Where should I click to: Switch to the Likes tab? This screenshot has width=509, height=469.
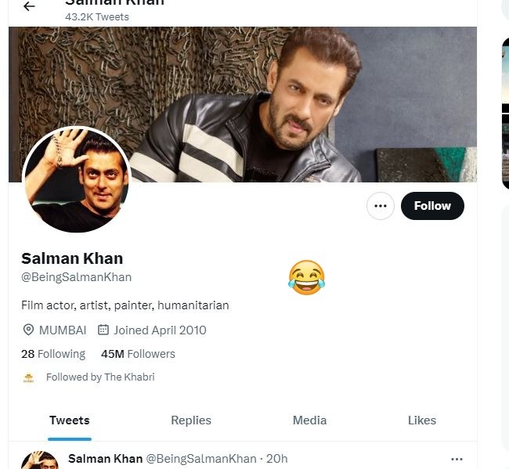422,420
